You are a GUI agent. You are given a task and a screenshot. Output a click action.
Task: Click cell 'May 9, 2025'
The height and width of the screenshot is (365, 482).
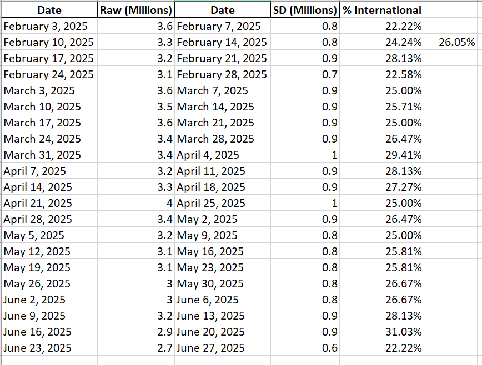pos(223,235)
